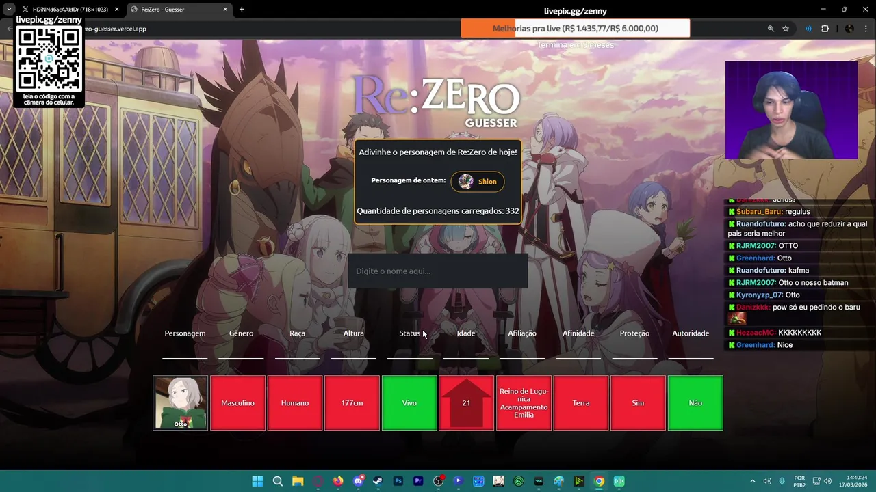
Task: Switch to Chrome on the taskbar
Action: (x=599, y=481)
